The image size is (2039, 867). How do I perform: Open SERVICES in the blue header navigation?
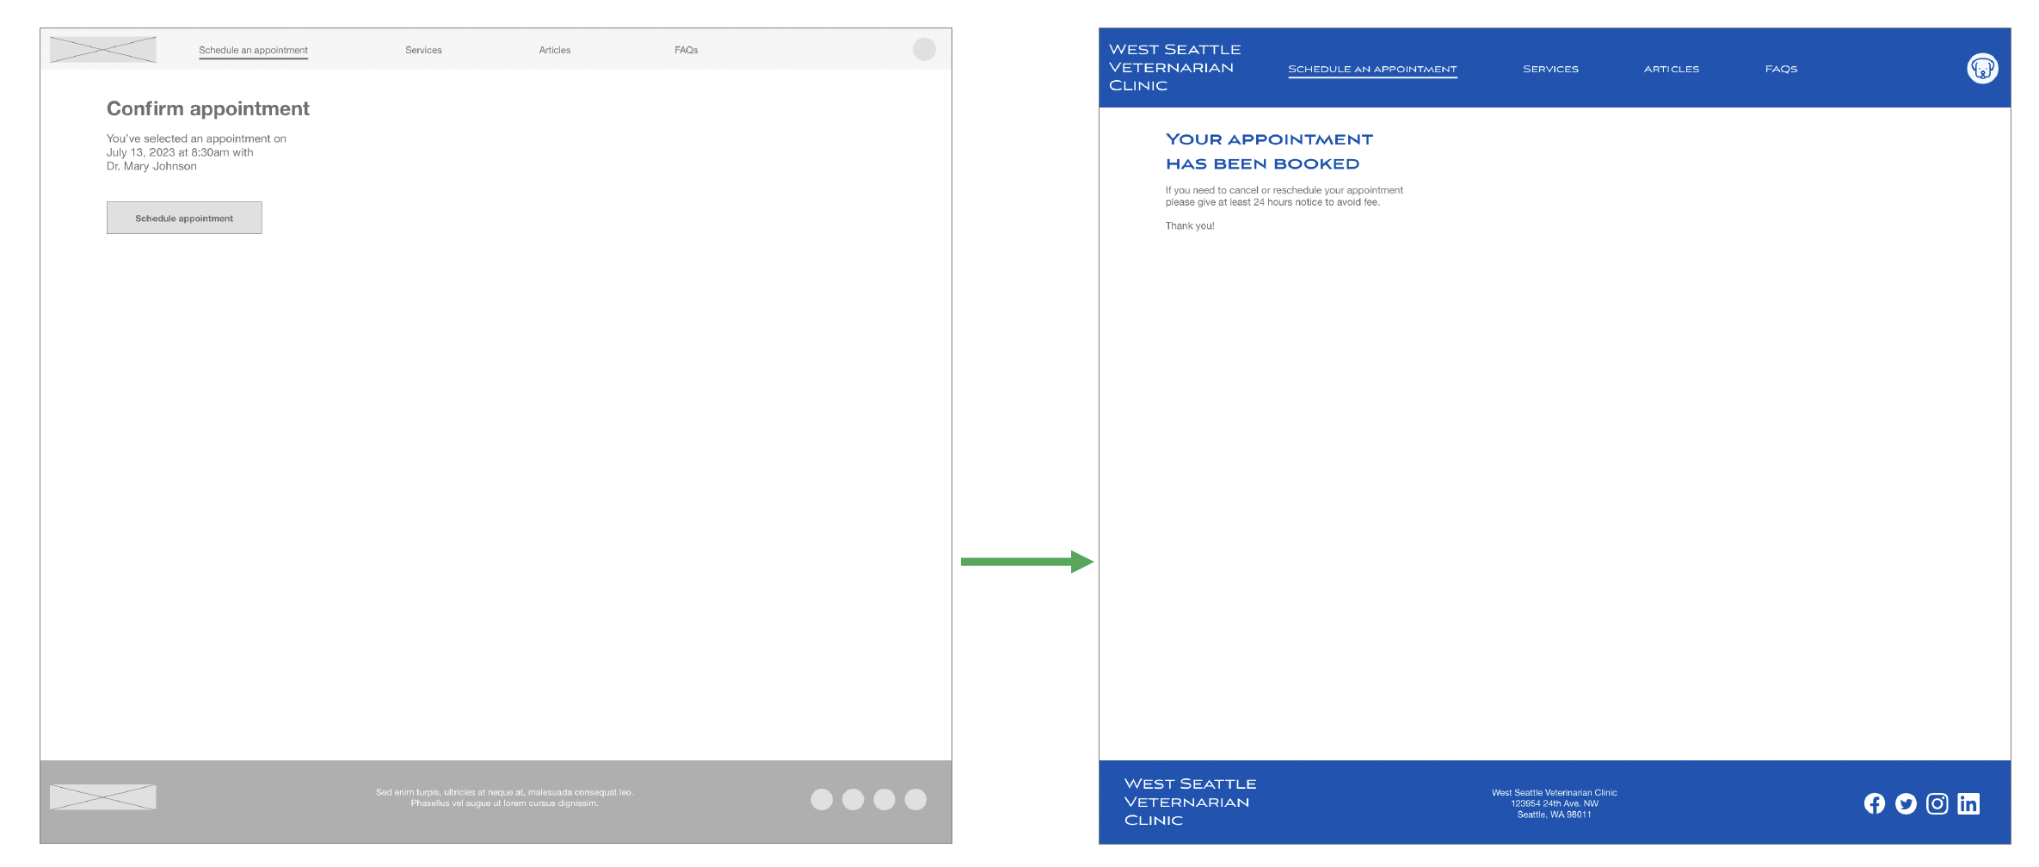[1550, 69]
